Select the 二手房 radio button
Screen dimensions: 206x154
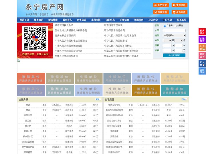(x=165, y=26)
